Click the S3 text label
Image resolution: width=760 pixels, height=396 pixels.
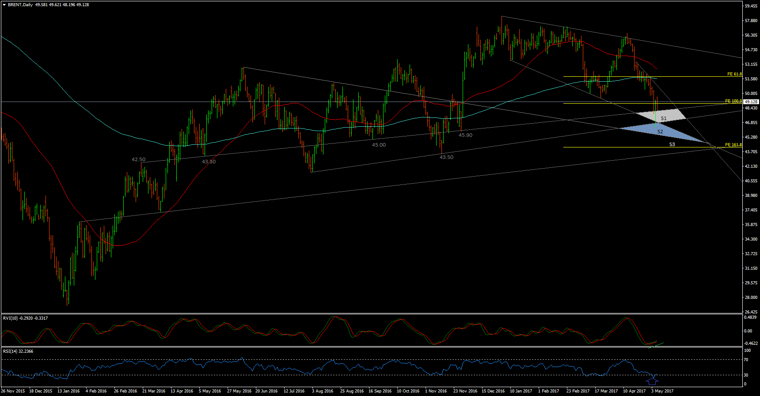coord(672,144)
